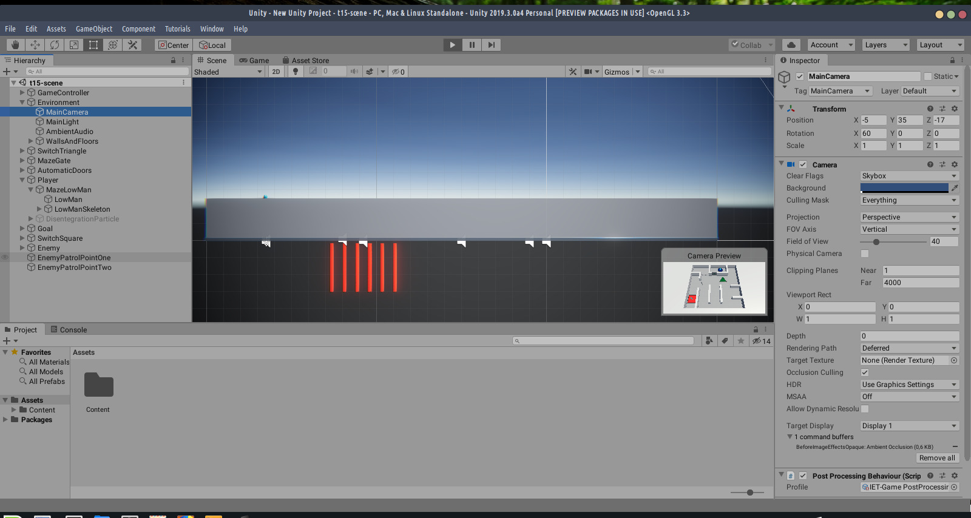Select the Hand tool
The image size is (971, 518).
(16, 45)
